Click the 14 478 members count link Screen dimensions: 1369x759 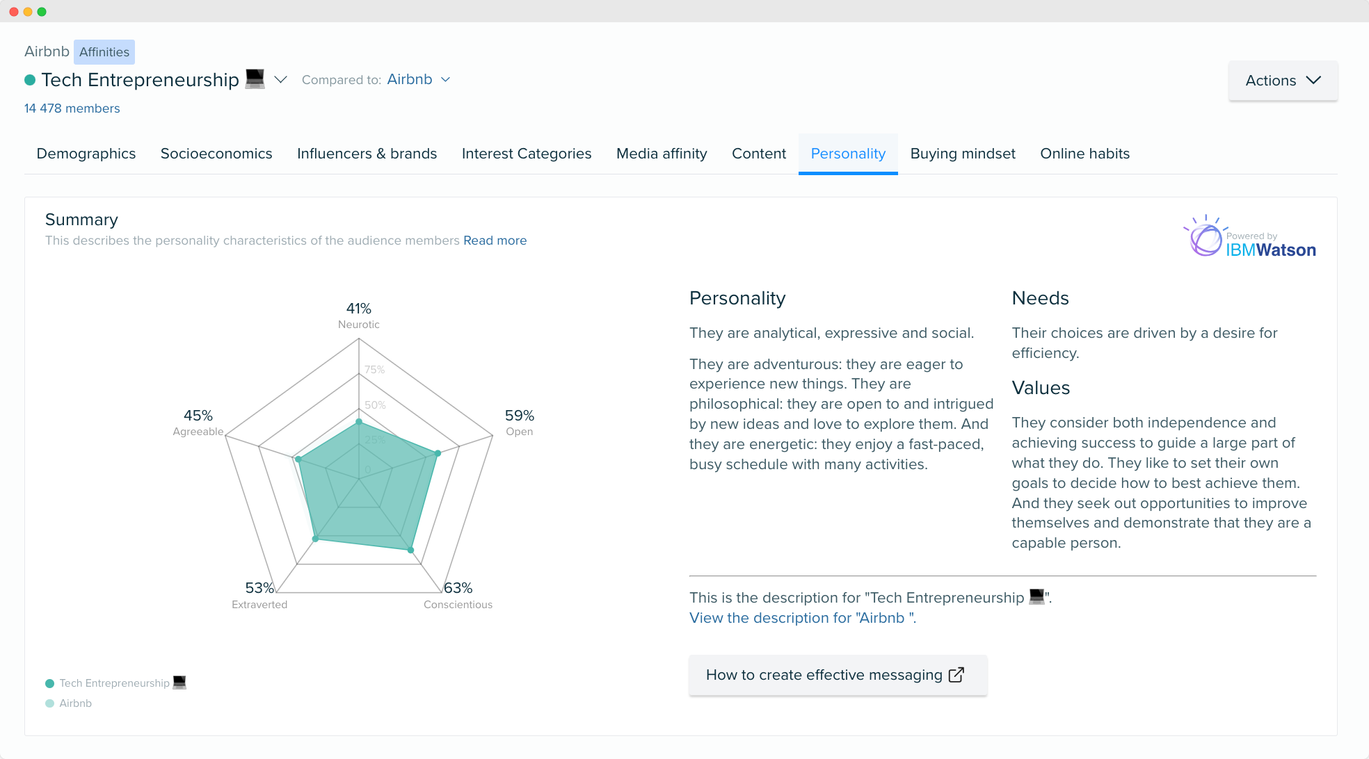click(72, 108)
